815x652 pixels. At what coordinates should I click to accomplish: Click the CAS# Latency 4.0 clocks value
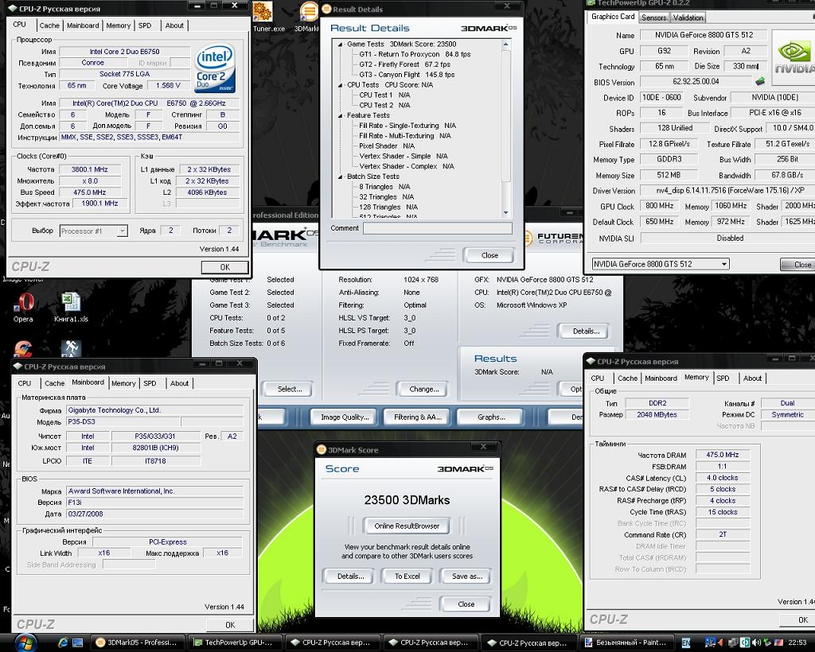[x=723, y=478]
